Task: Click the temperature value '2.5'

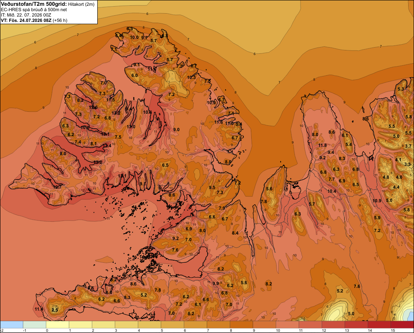Action: tap(55, 310)
